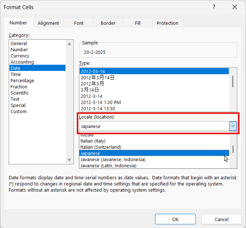Viewport: 246px width, 228px height.
Task: Pick the Fraction category
Action: pos(37,87)
